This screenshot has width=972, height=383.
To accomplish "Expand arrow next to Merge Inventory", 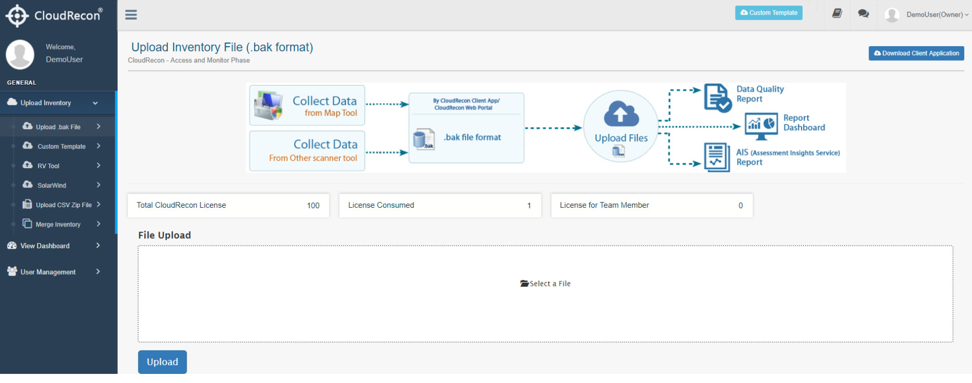I will [98, 224].
